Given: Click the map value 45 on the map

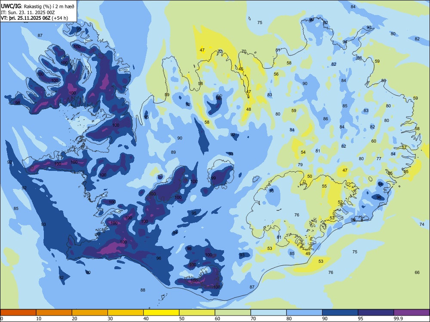Looking at the screenshot, I should pyautogui.click(x=241, y=69).
